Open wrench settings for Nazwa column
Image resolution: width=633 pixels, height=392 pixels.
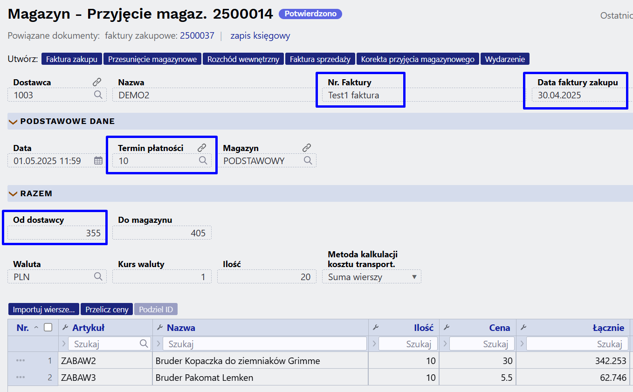click(x=160, y=328)
